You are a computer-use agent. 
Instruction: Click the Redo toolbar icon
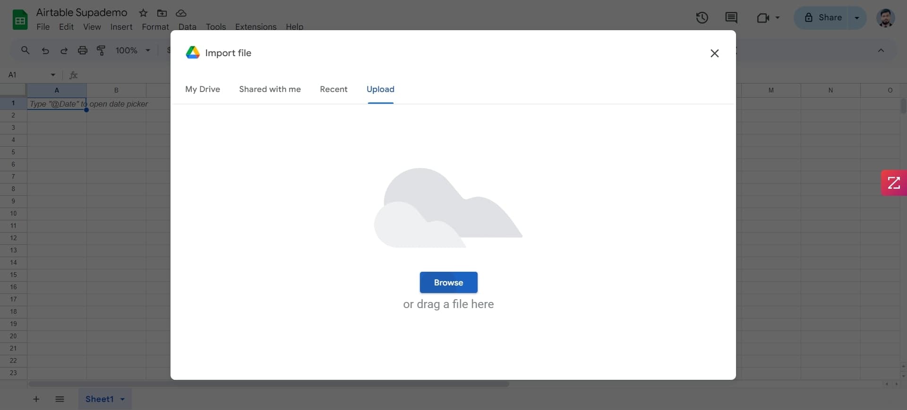click(x=64, y=50)
